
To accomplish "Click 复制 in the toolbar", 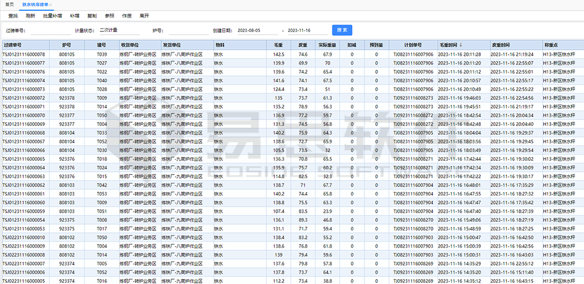I will tap(92, 16).
